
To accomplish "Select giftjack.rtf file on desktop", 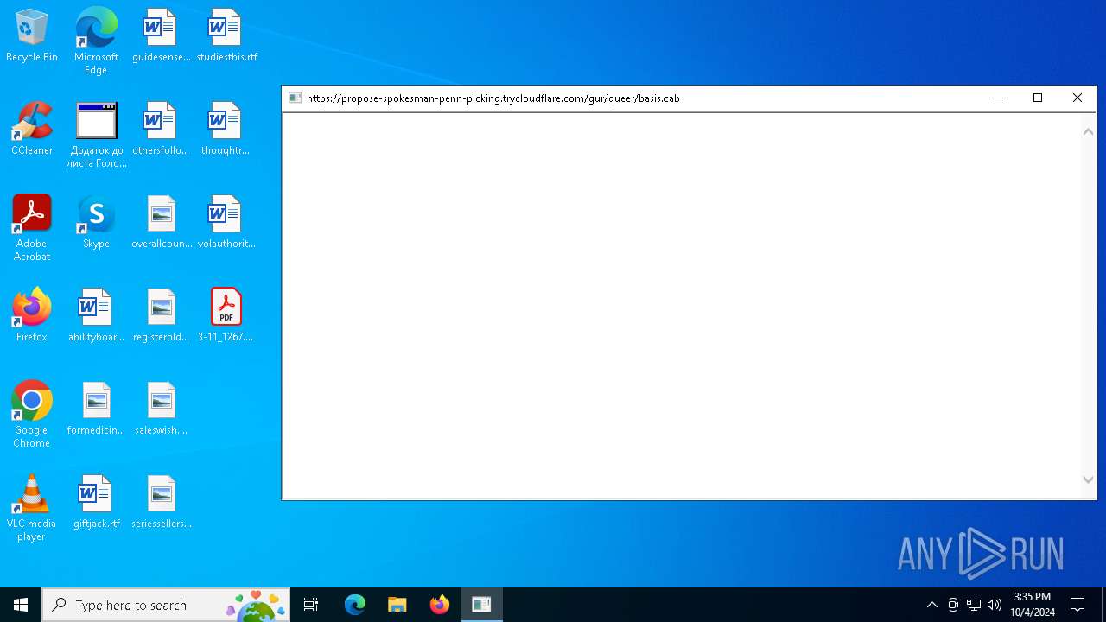I will click(x=96, y=503).
